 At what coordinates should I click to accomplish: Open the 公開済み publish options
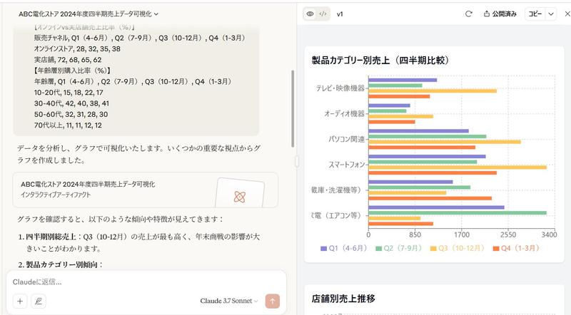click(x=500, y=14)
